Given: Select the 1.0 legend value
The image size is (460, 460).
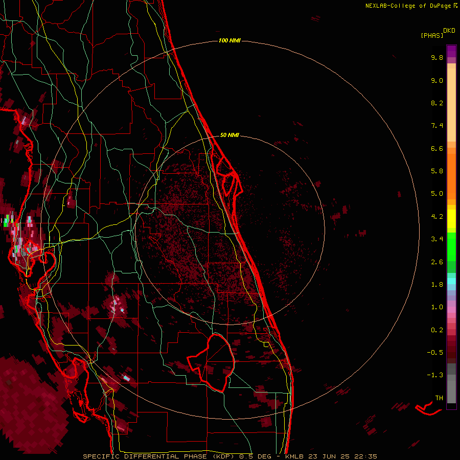Looking at the screenshot, I should point(437,307).
